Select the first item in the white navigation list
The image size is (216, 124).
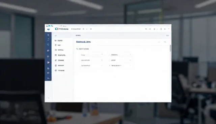coord(58,40)
